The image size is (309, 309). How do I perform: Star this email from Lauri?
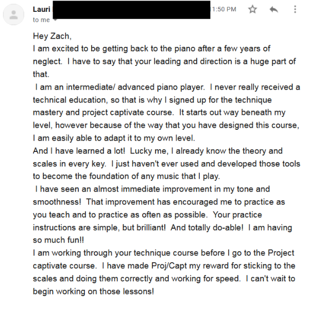252,9
